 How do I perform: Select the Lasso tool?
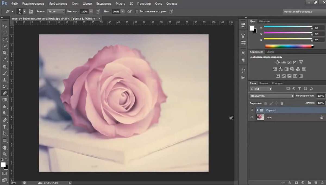(5, 39)
